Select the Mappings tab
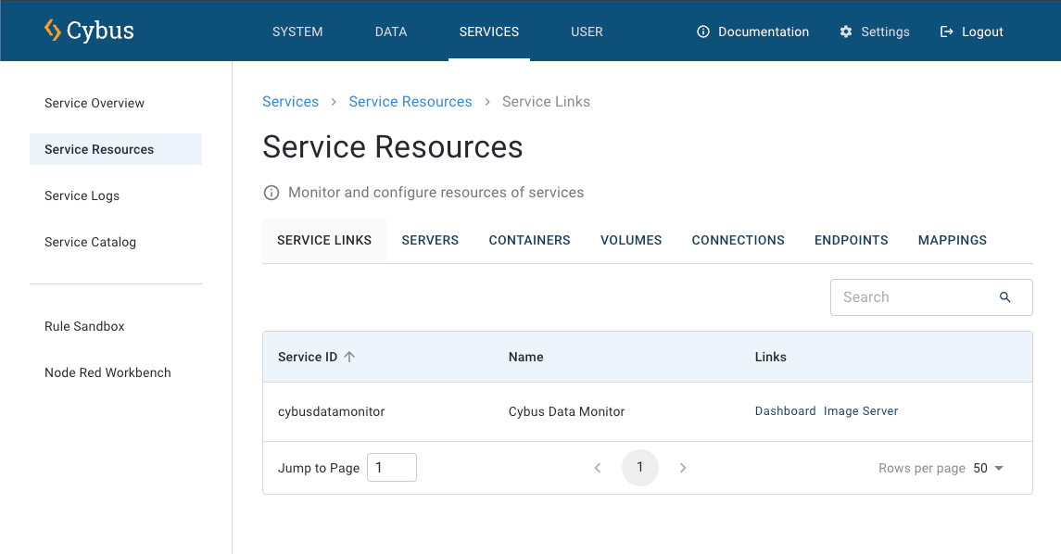Viewport: 1061px width, 554px height. click(952, 240)
